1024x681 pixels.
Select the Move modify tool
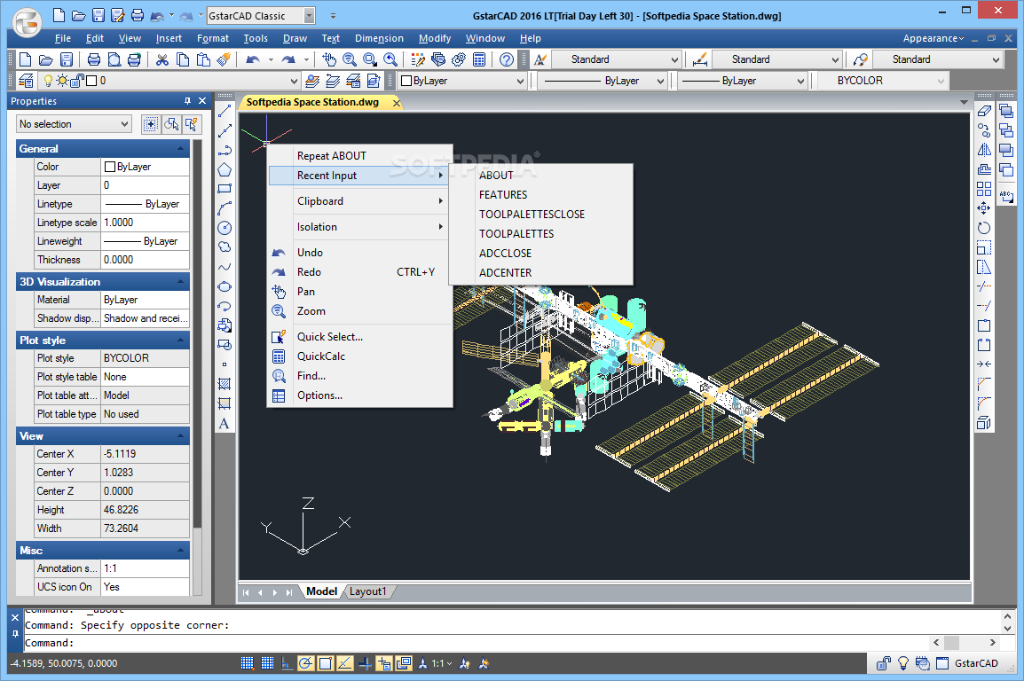click(x=984, y=208)
